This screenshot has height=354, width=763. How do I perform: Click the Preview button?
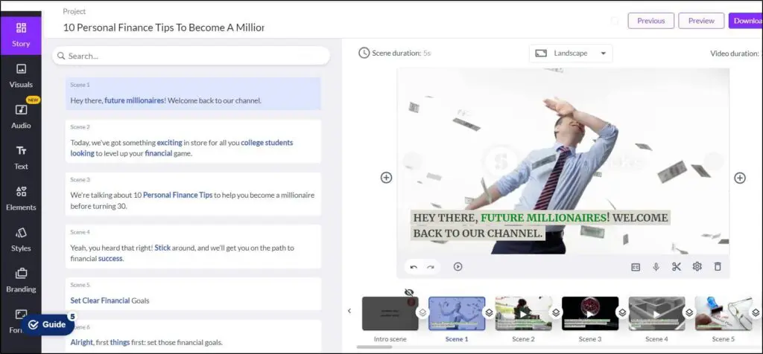point(701,21)
